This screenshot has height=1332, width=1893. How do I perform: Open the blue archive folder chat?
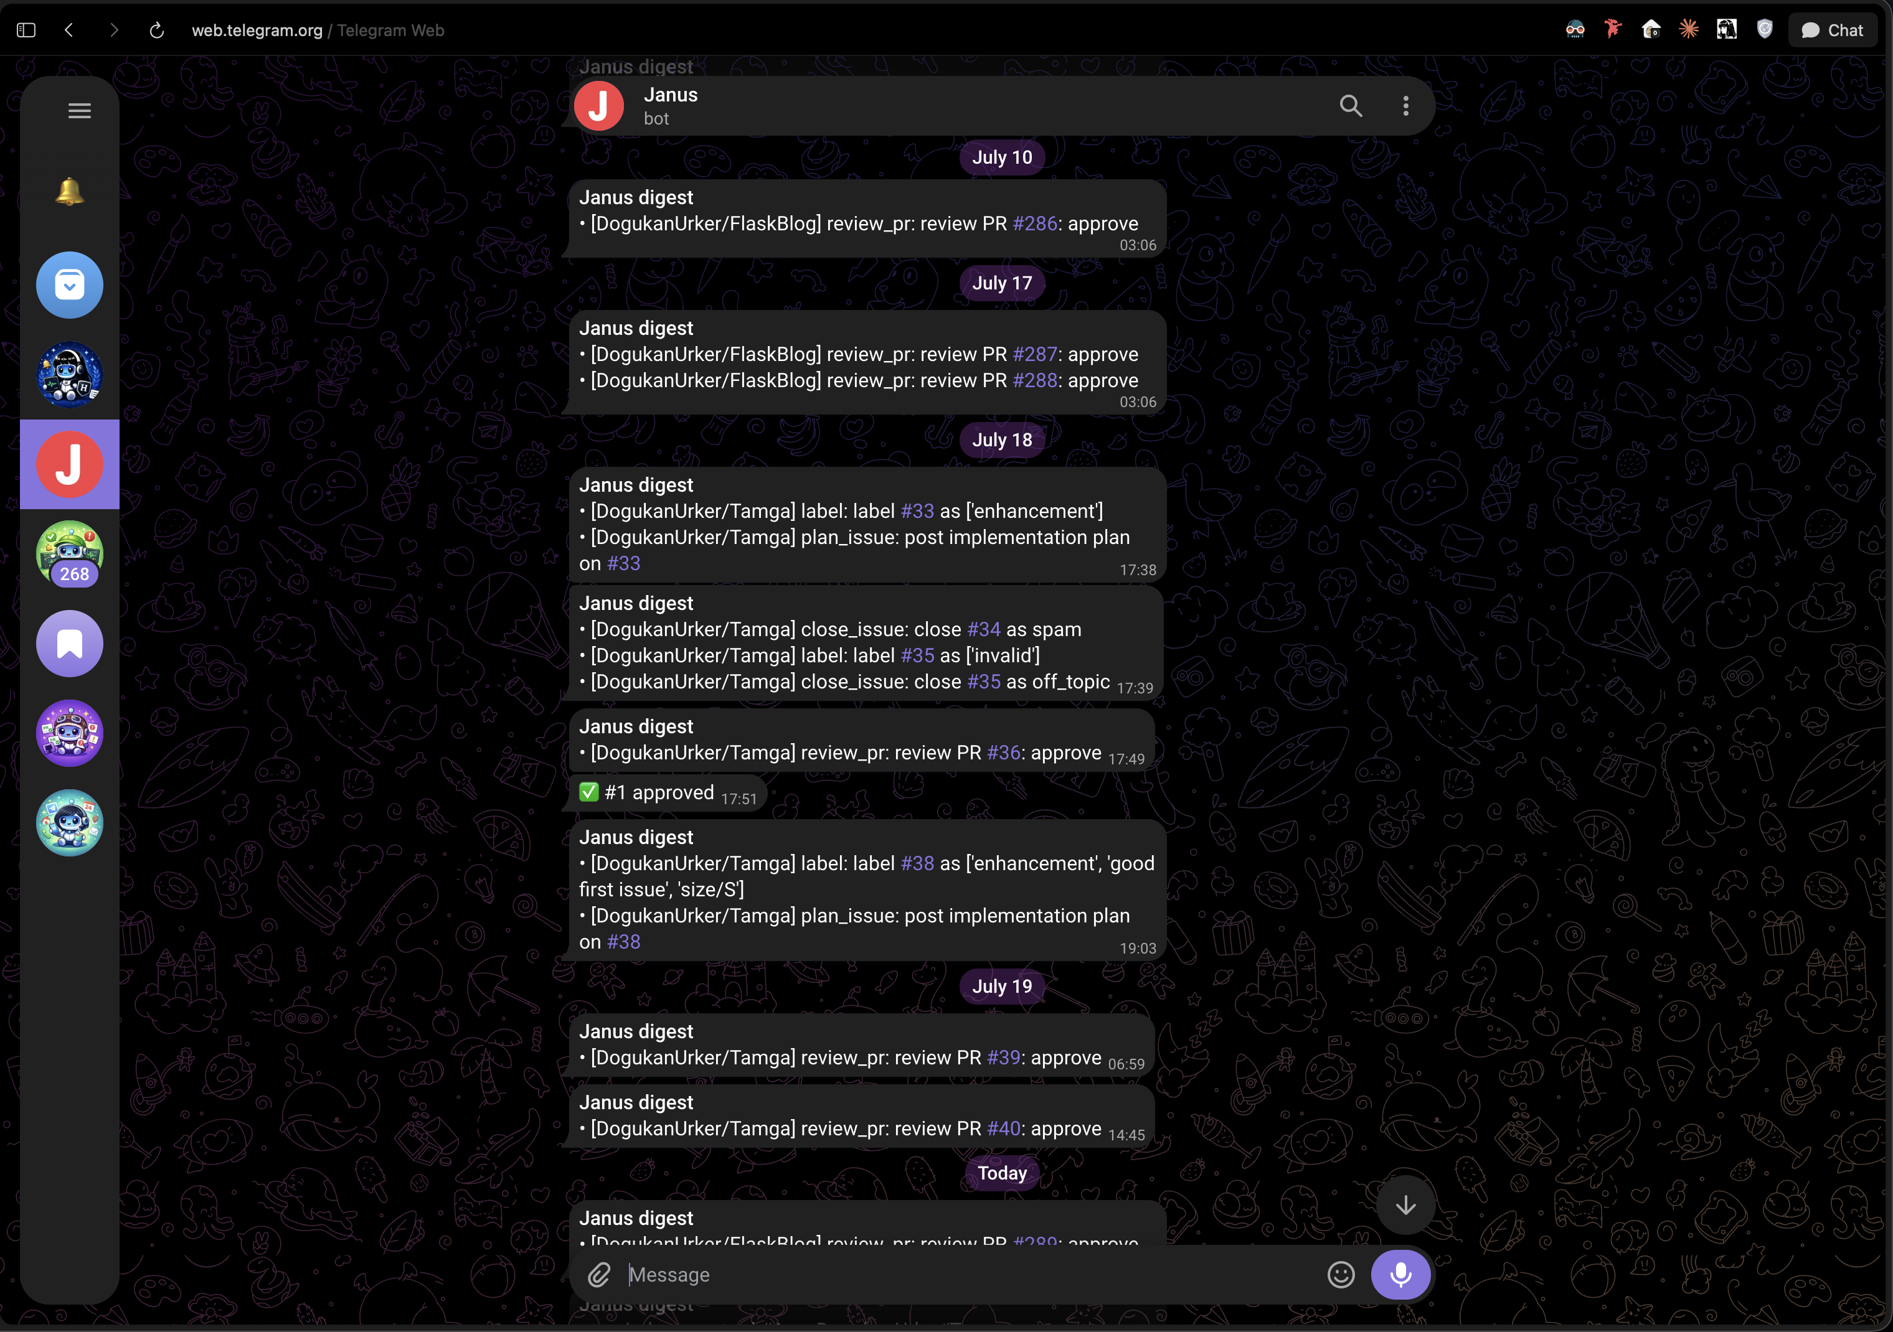pos(70,285)
